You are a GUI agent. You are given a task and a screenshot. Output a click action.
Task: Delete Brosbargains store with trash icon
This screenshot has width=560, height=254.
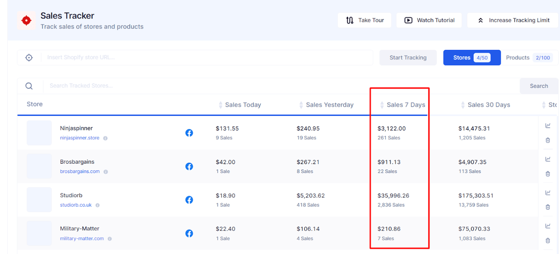548,174
